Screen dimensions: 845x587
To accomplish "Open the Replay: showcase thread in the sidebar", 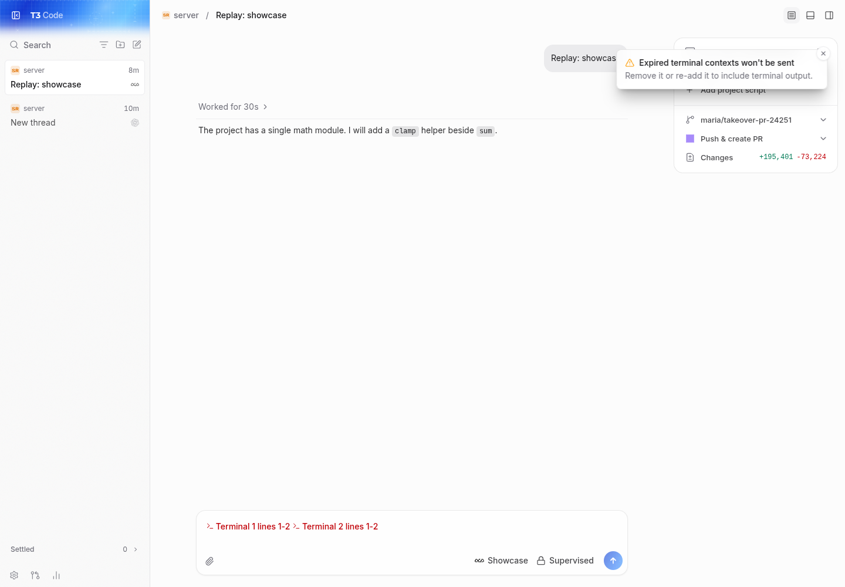I will (75, 77).
